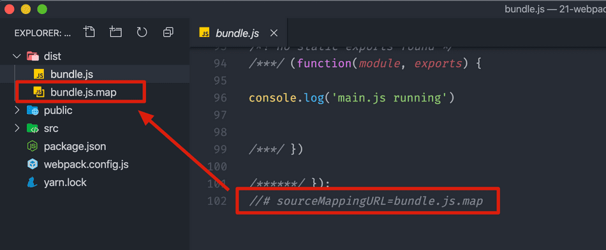Click the yarn.lock cat icon
Viewport: 606px width, 250px height.
click(x=33, y=182)
